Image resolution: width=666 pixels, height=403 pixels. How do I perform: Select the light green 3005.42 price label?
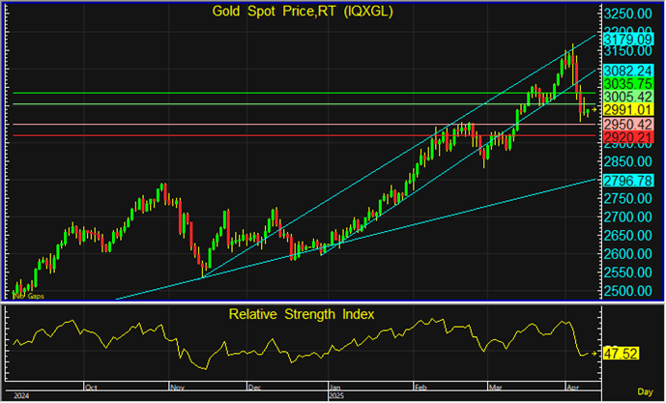[x=629, y=98]
